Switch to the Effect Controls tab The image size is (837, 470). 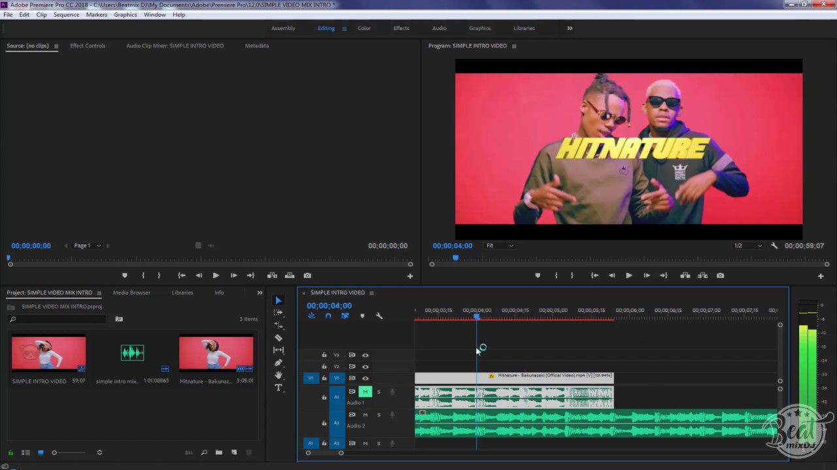[88, 46]
